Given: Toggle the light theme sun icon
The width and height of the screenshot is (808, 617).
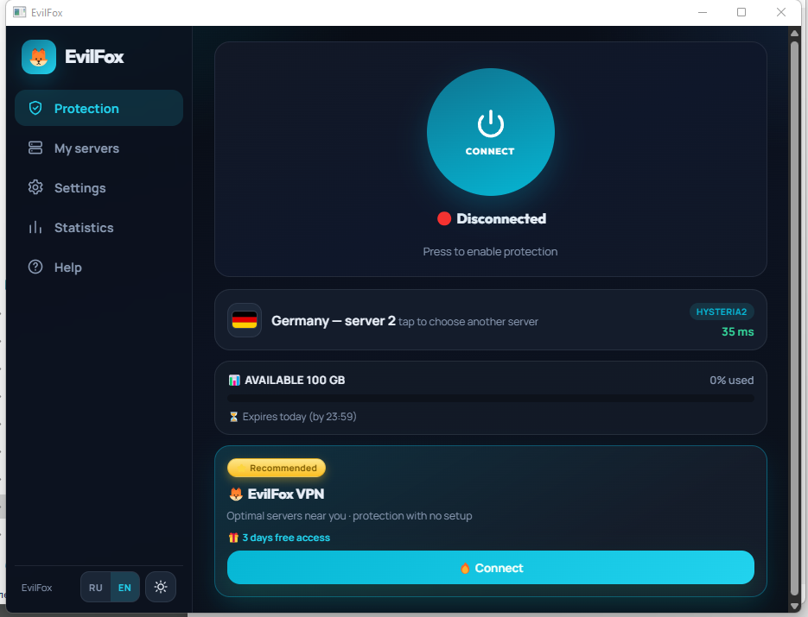Looking at the screenshot, I should coord(161,587).
